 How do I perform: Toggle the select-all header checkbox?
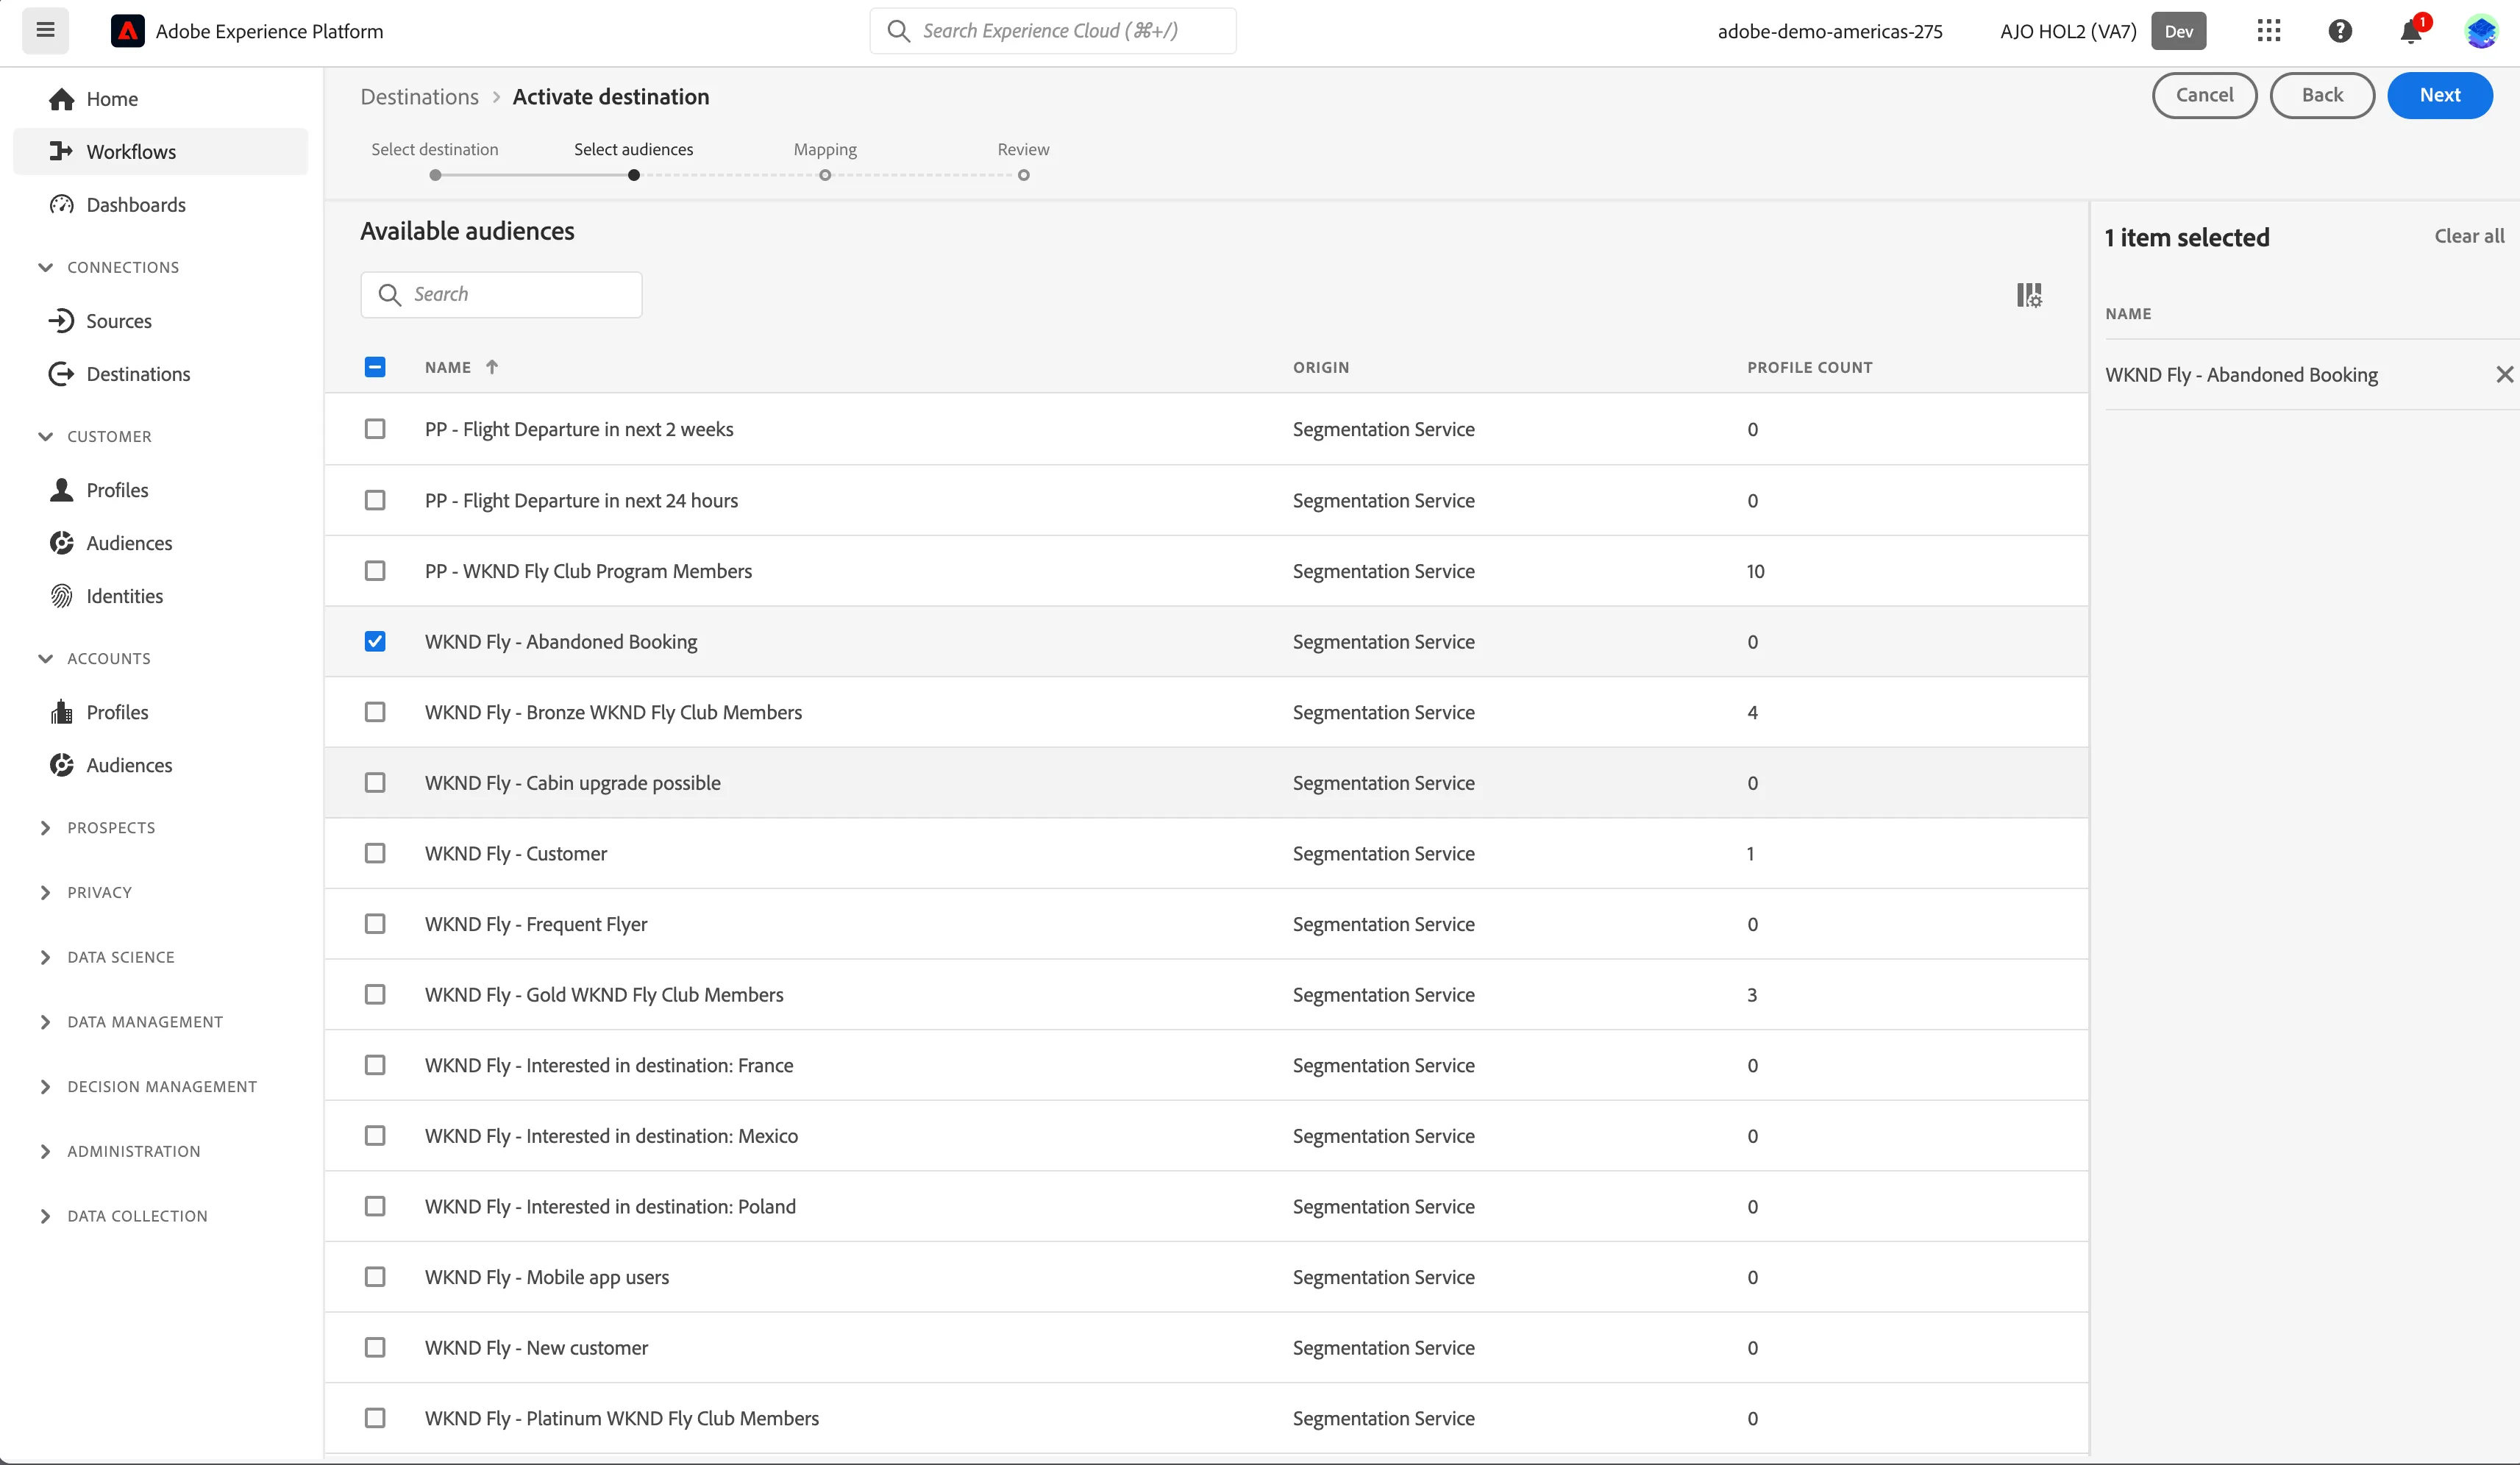pos(375,367)
